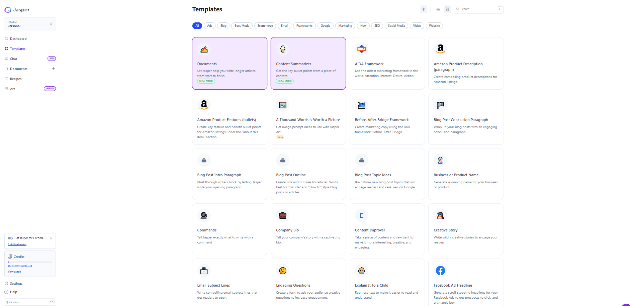Click the Explain It To a Child icon
Screen dimensions: 631x306
point(362,271)
